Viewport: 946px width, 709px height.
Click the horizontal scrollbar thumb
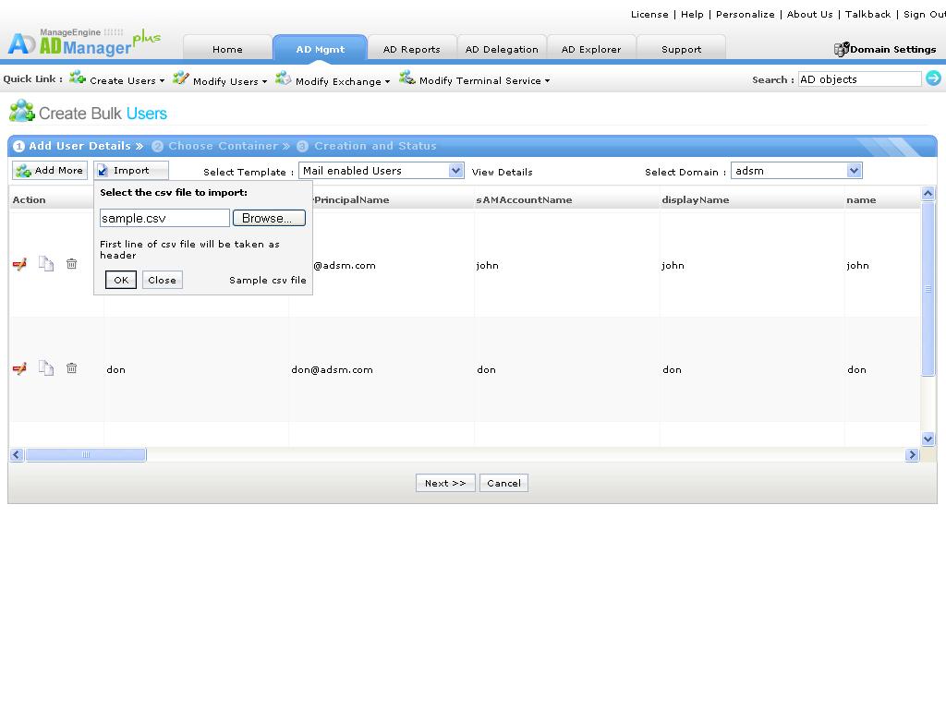pos(86,454)
